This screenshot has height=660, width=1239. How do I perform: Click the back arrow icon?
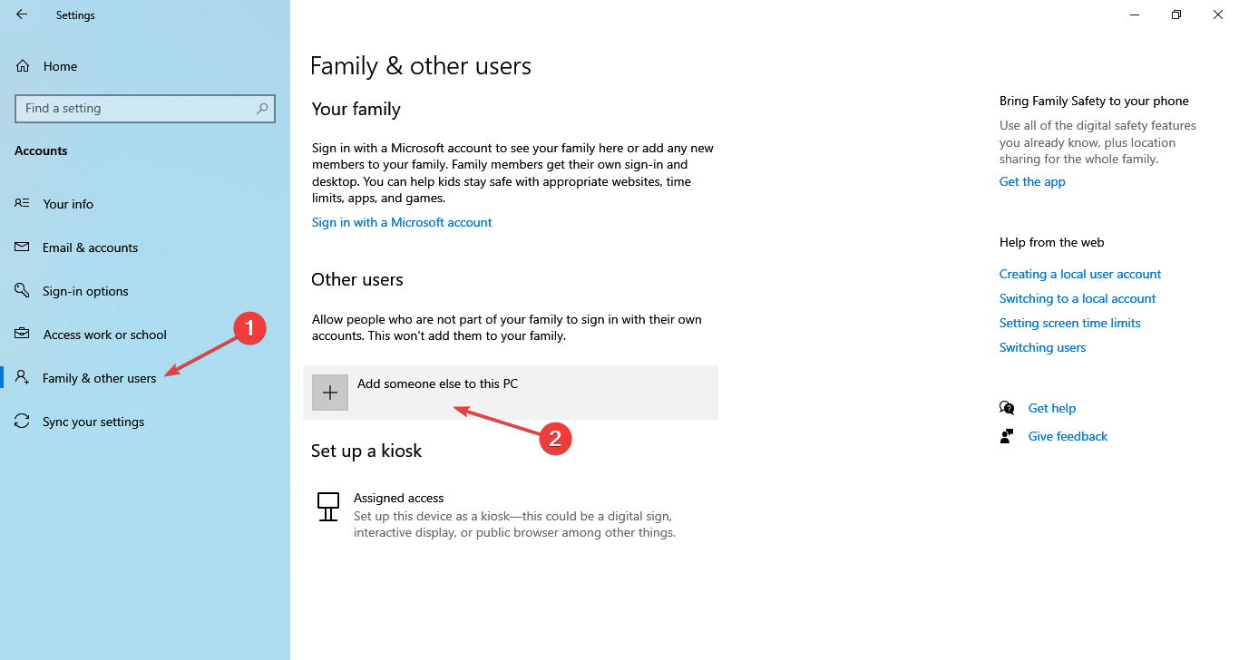22,15
